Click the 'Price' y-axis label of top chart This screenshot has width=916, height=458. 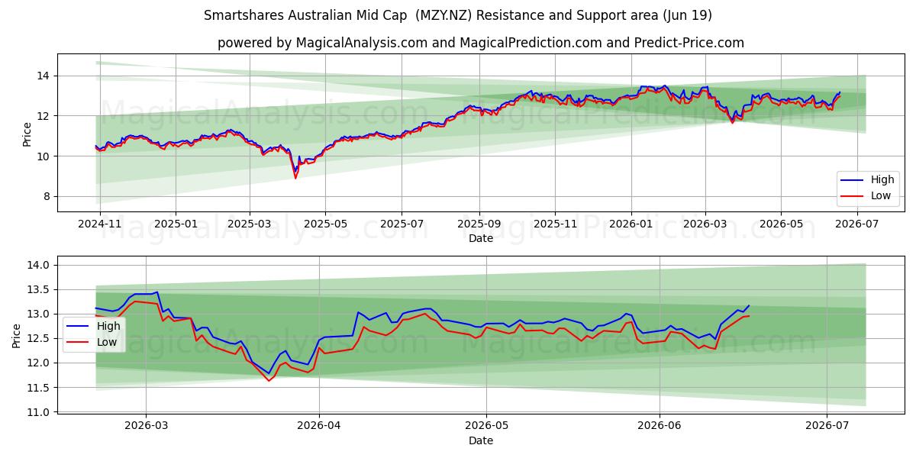pyautogui.click(x=27, y=134)
